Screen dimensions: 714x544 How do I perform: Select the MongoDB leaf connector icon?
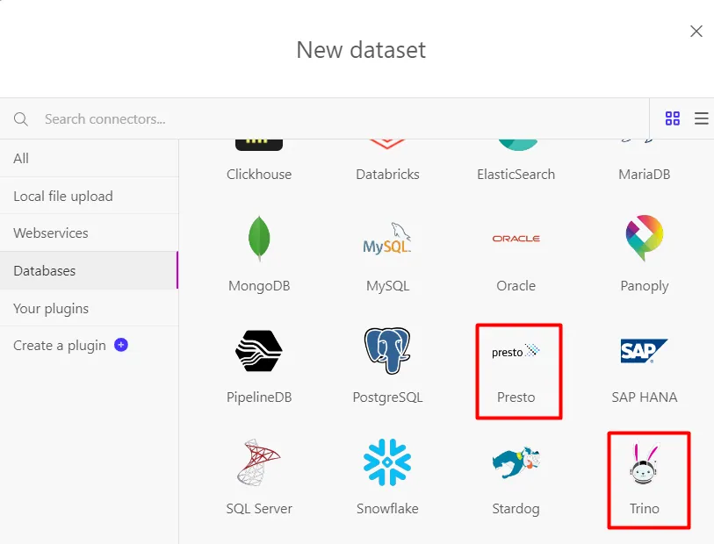click(x=259, y=239)
